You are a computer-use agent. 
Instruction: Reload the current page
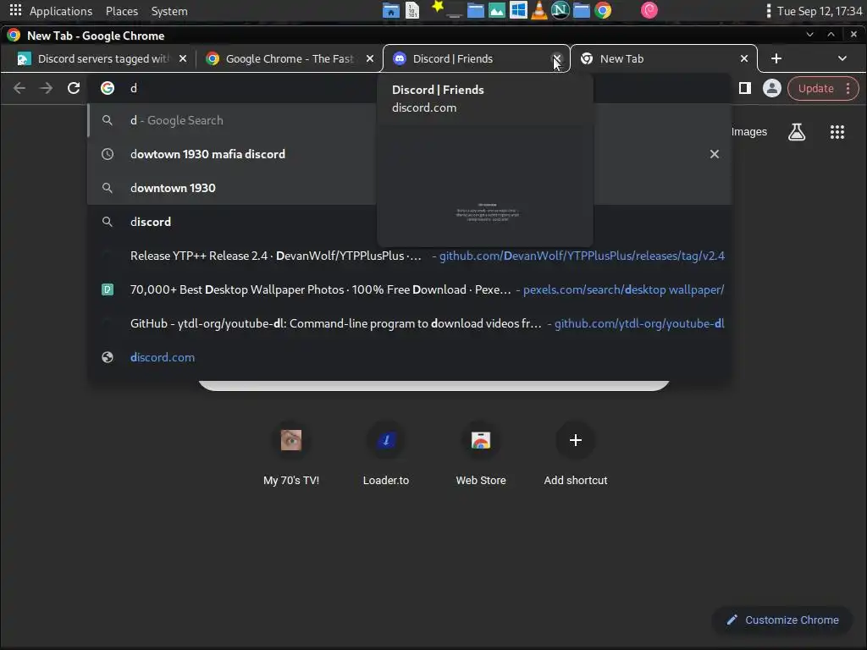tap(74, 88)
